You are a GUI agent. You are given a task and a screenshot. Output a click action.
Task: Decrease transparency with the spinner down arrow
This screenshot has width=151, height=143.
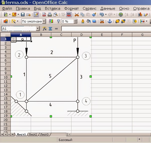75,23
